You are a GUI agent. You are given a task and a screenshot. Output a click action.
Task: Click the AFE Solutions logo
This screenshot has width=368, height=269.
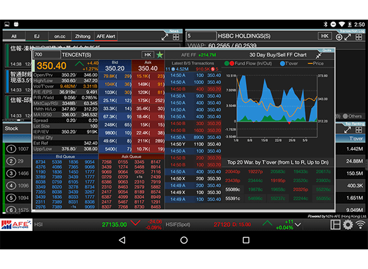[16, 225]
